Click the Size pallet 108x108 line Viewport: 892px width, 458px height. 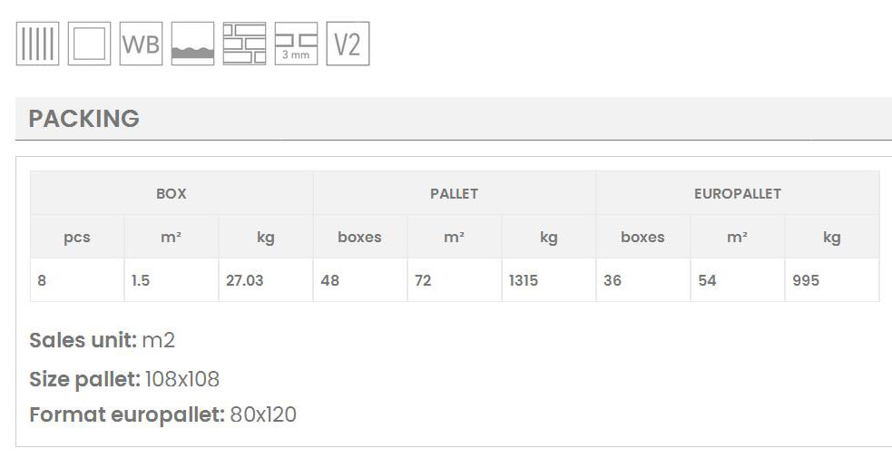click(x=124, y=378)
